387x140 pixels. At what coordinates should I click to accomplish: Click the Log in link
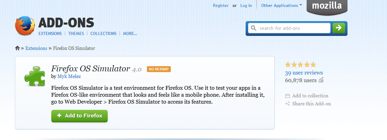pos(246,6)
